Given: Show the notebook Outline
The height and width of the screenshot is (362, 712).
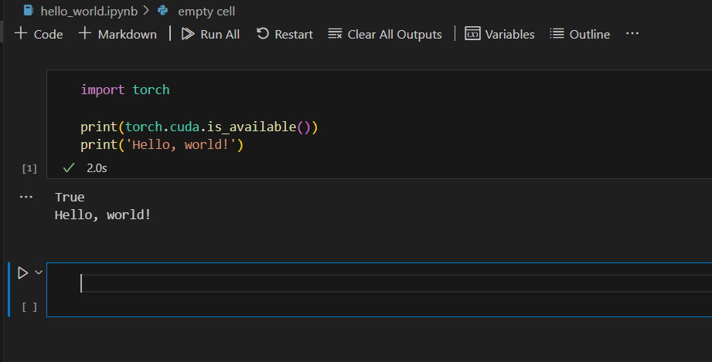Looking at the screenshot, I should pos(580,34).
